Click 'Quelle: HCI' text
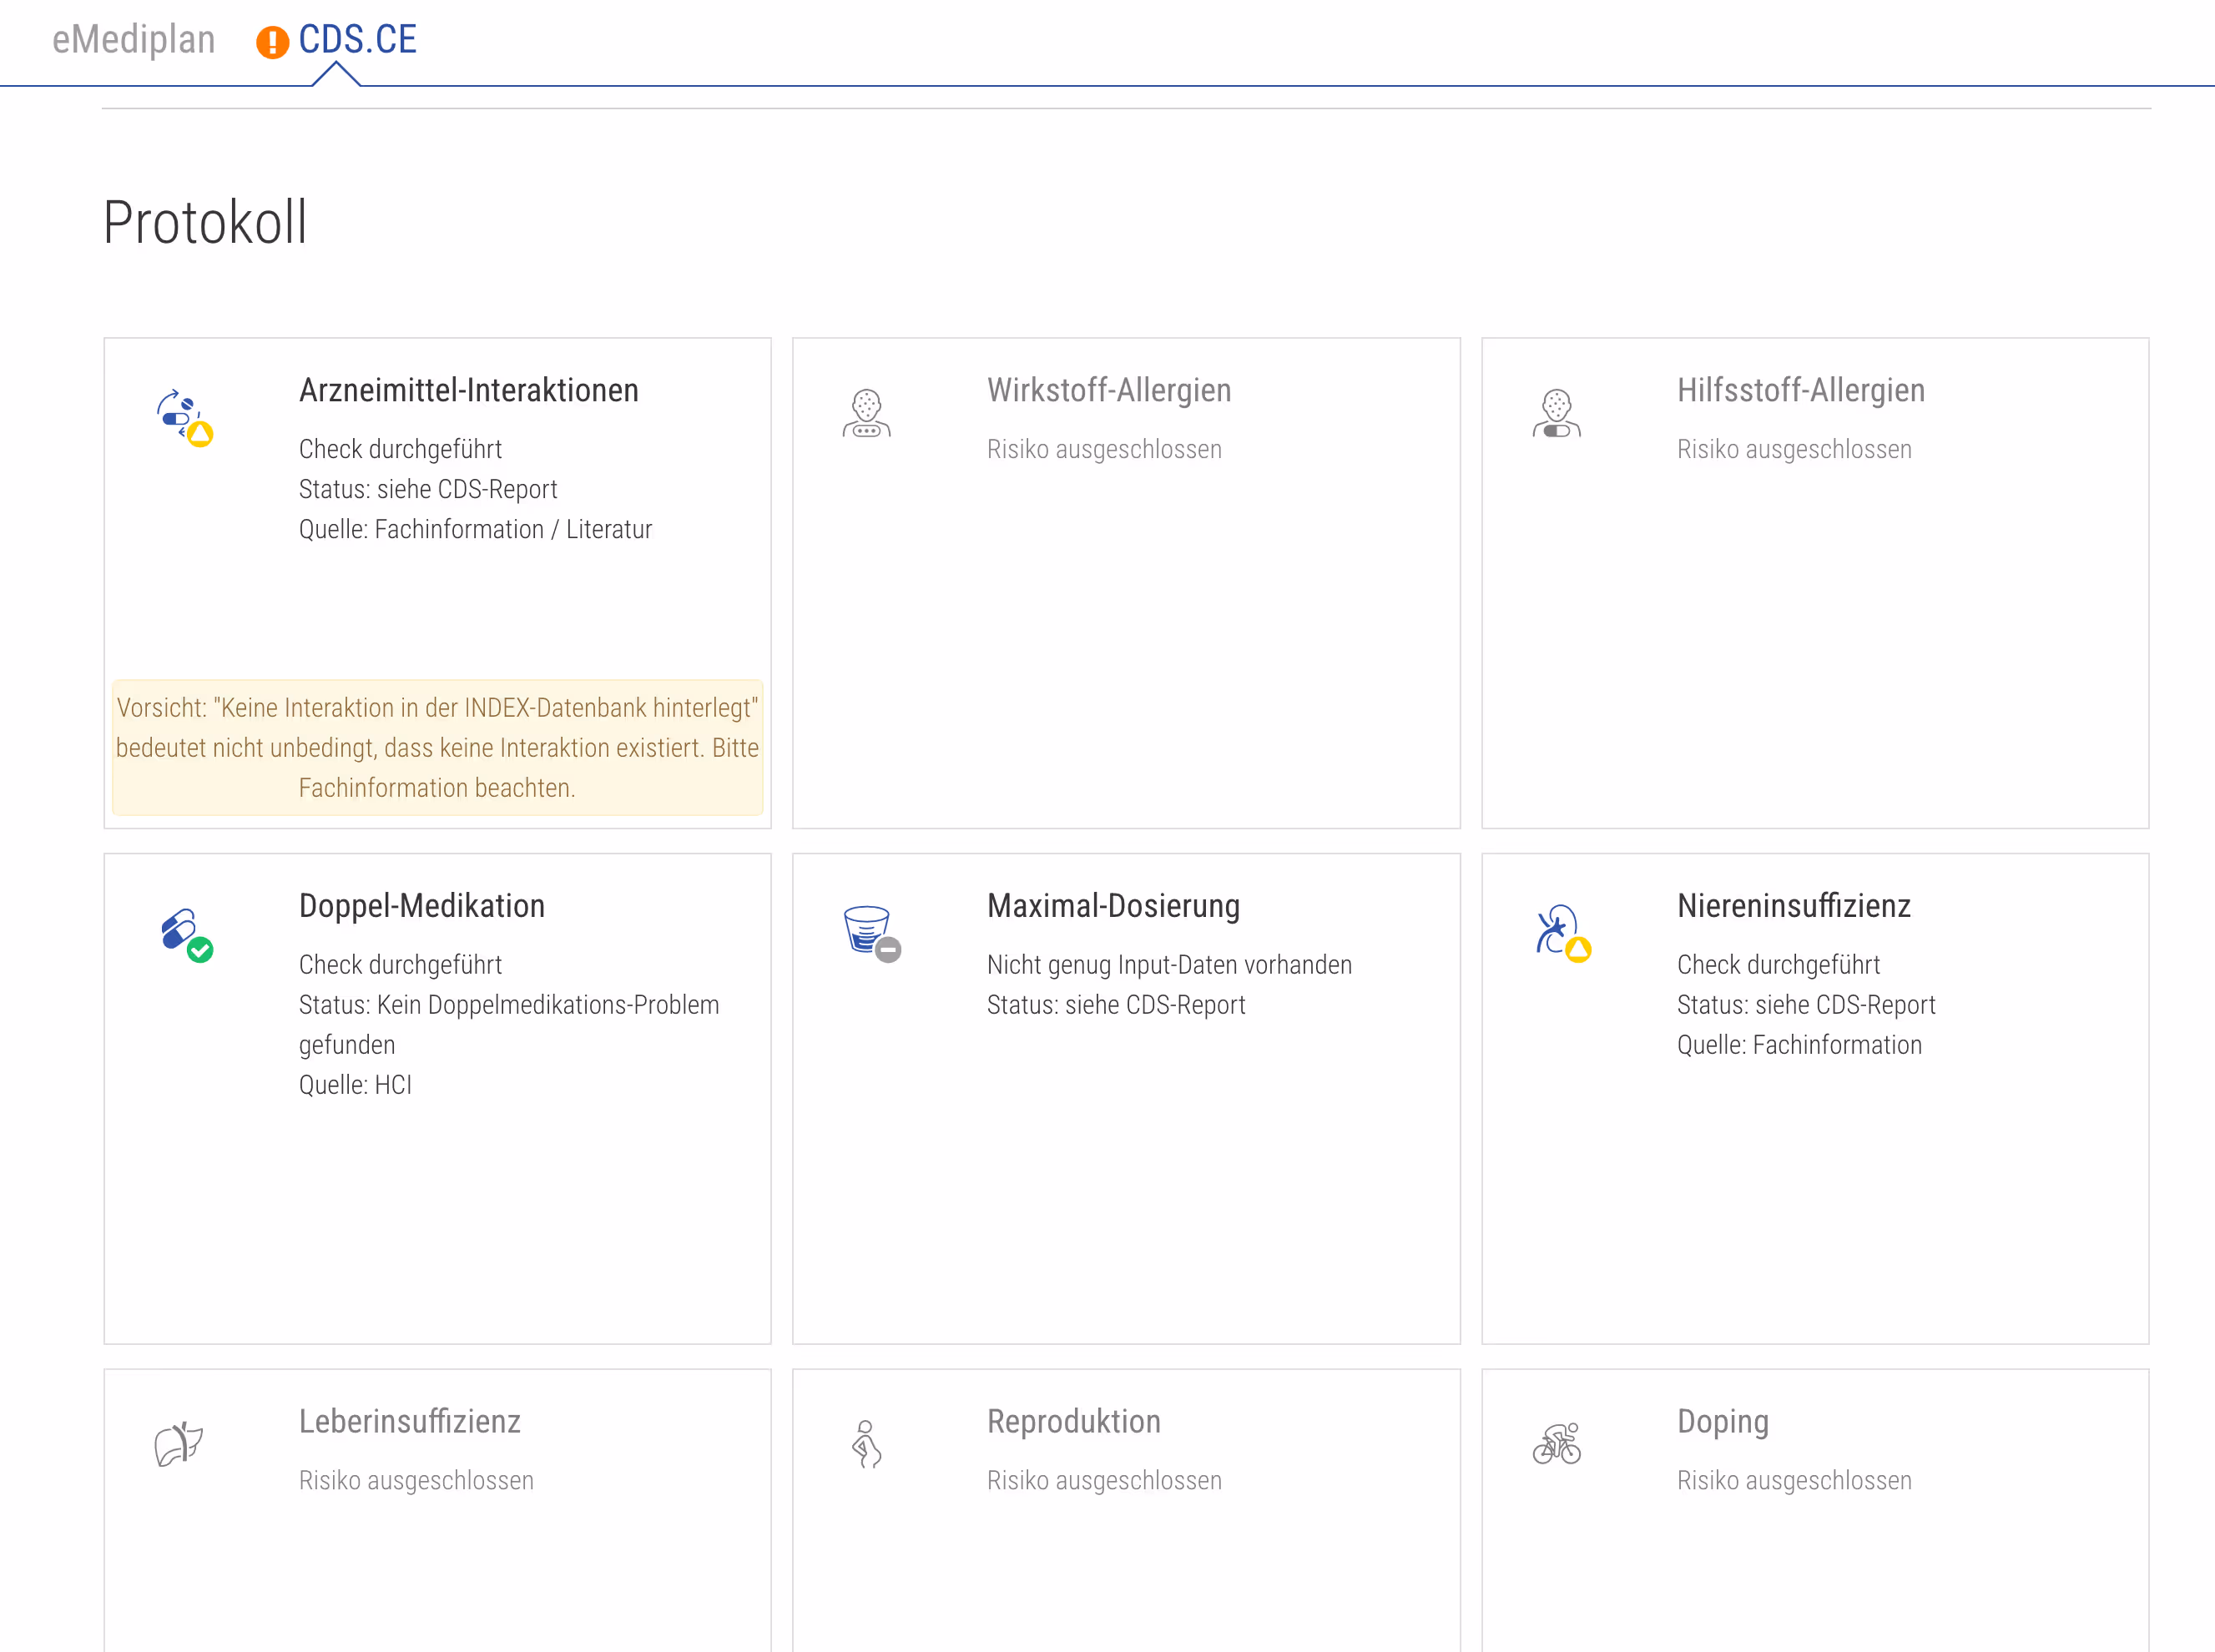2215x1652 pixels. coord(355,1085)
